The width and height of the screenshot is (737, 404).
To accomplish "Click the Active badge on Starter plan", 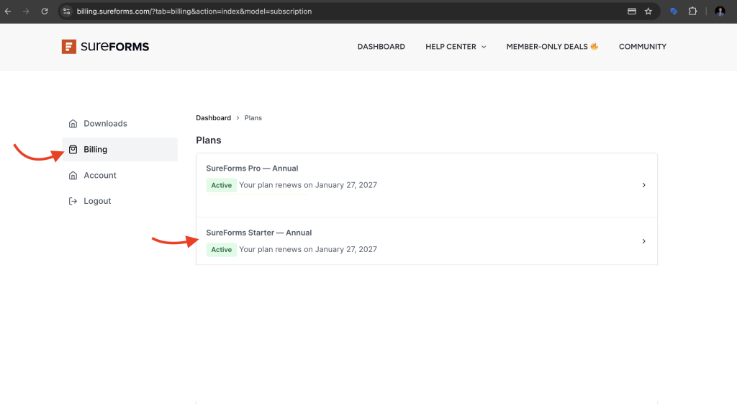I will 222,250.
